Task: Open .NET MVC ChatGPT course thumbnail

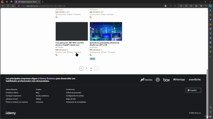Action: (72, 31)
